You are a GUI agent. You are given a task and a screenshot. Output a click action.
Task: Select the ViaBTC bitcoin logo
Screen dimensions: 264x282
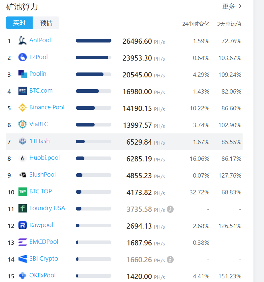pos(22,124)
